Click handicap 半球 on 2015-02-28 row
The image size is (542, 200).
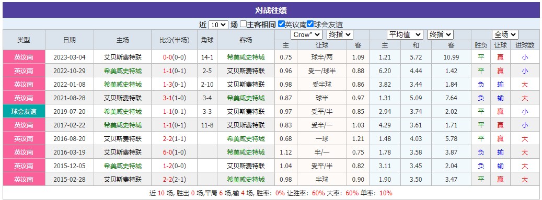322,179
